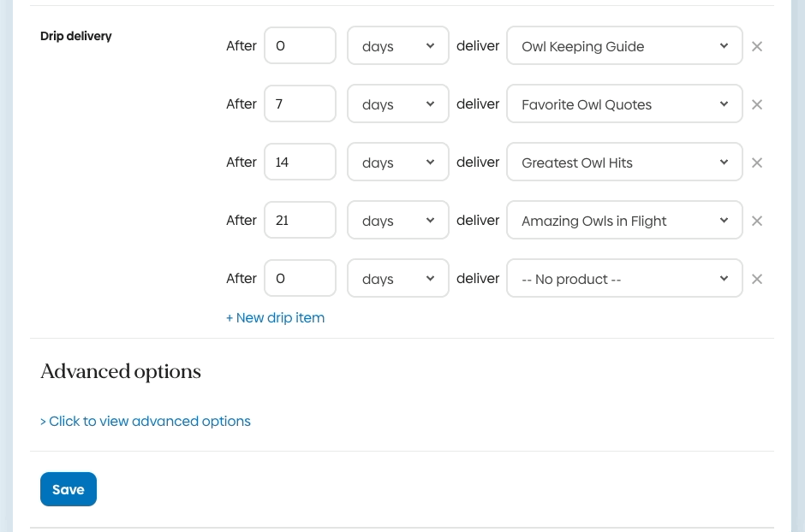Save the drip delivery settings

(69, 489)
